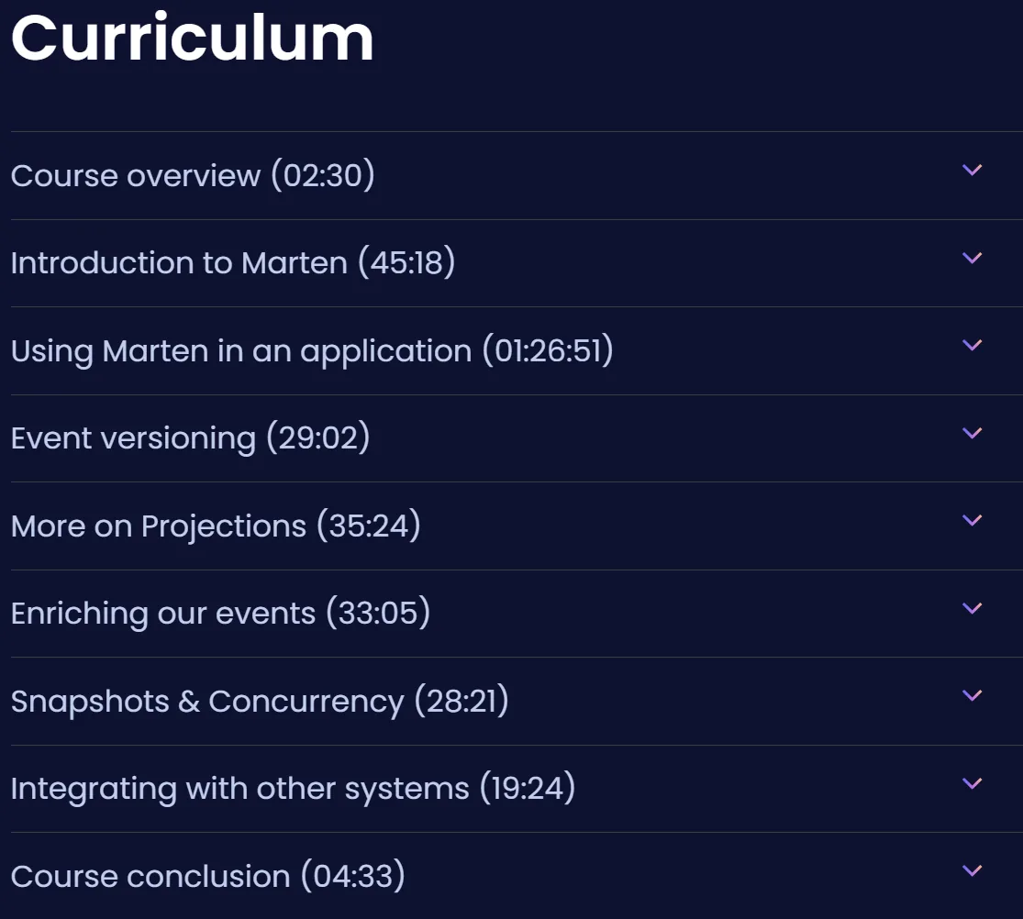Click chevron next to More on Projections
The width and height of the screenshot is (1023, 919).
(x=973, y=520)
